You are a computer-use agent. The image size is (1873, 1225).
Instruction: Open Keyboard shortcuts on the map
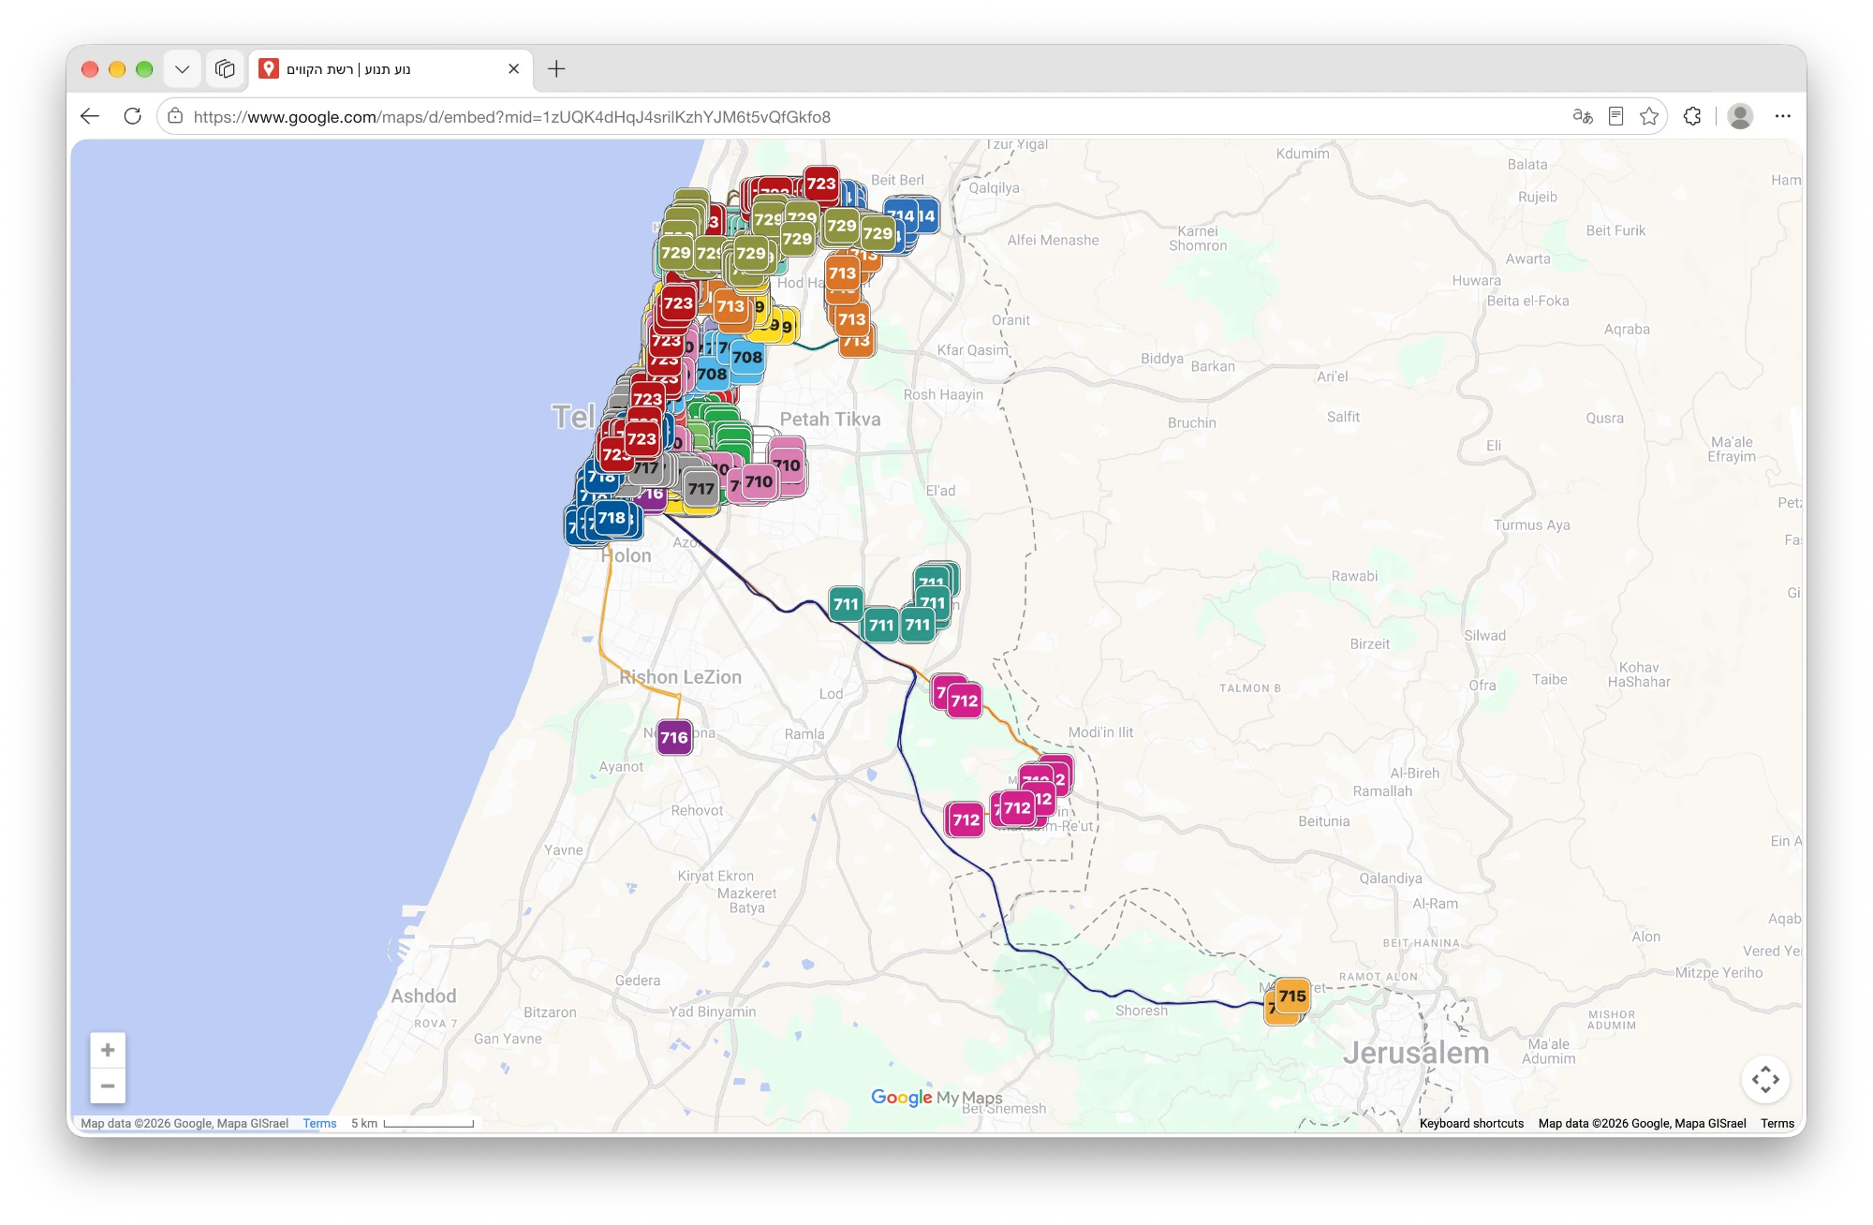(x=1471, y=1123)
